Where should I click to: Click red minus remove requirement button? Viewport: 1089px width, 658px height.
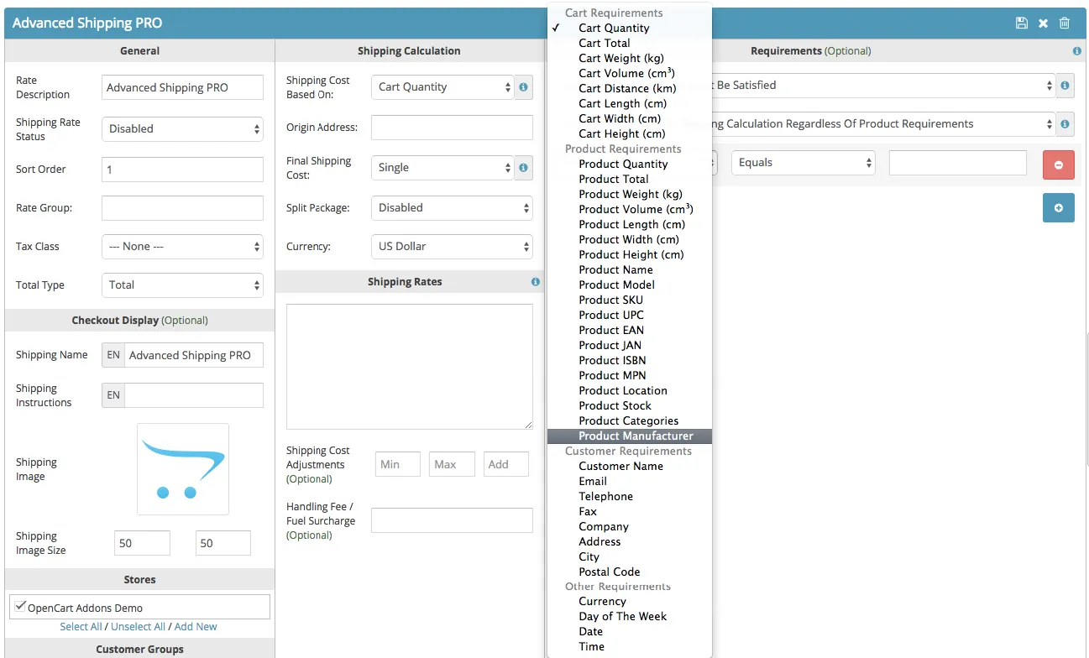point(1058,164)
